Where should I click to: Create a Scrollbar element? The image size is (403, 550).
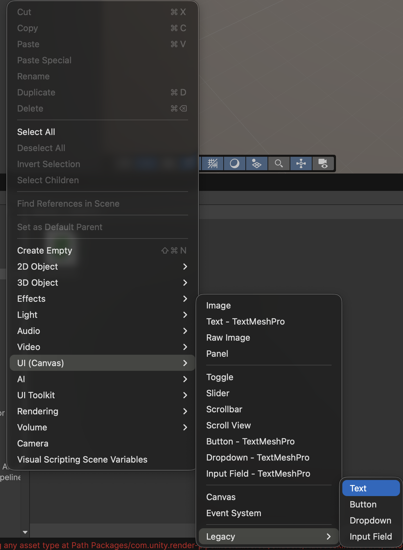[269, 409]
